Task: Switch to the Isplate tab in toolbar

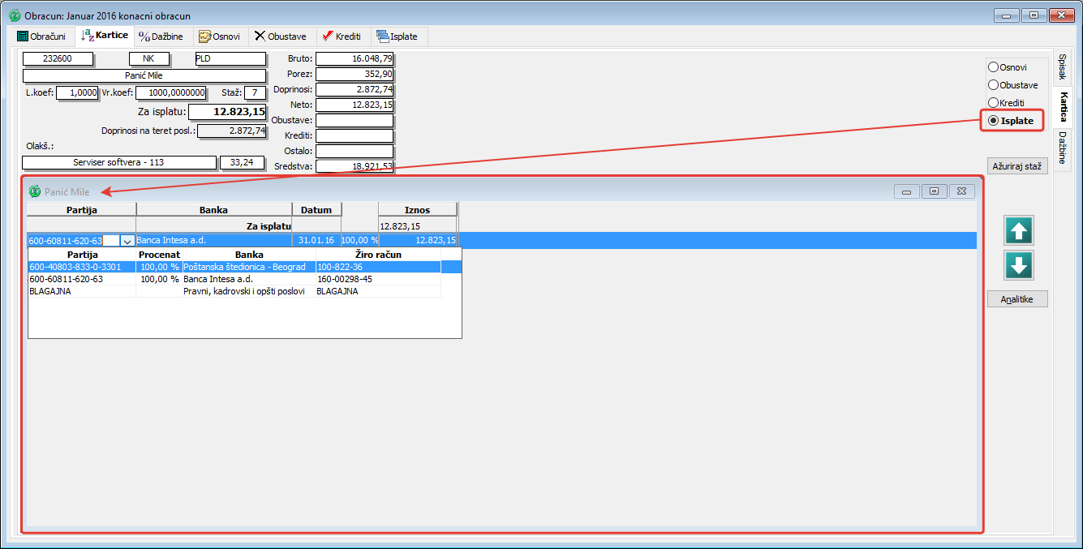Action: point(398,36)
